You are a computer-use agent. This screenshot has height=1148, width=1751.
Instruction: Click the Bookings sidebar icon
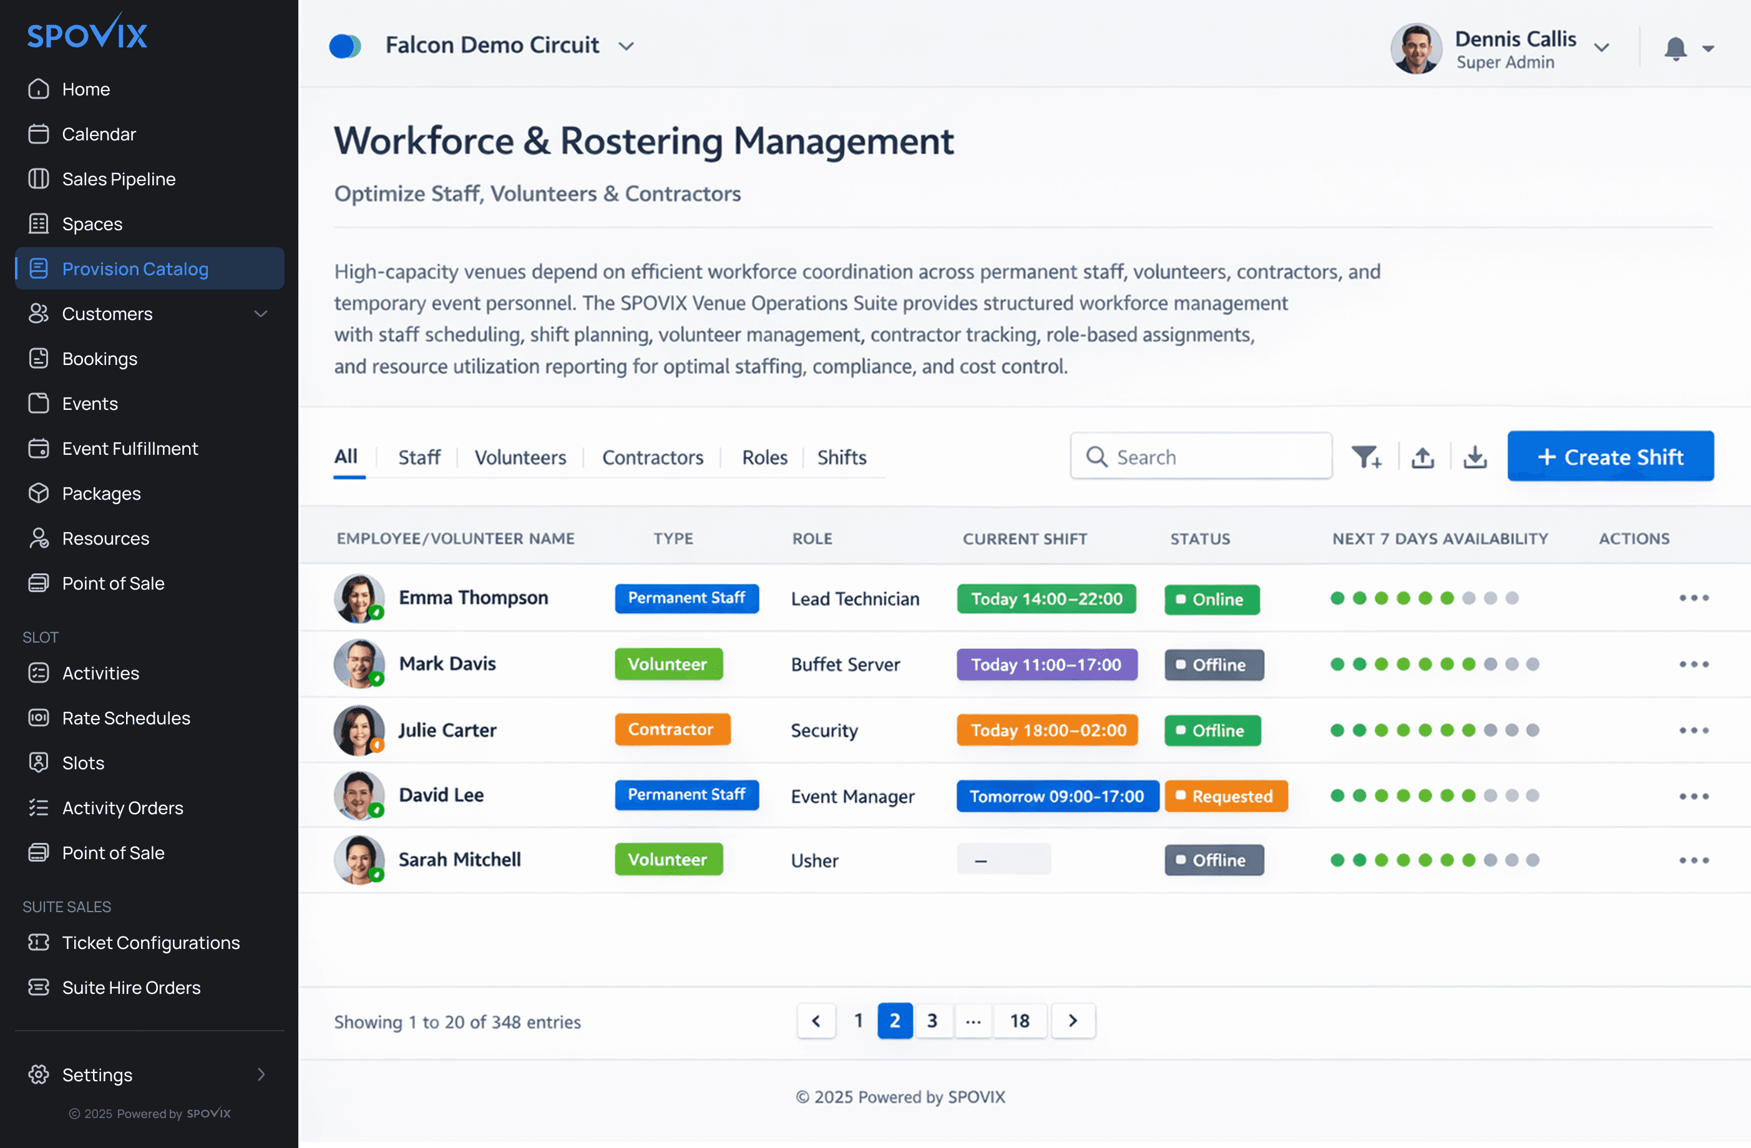(39, 358)
